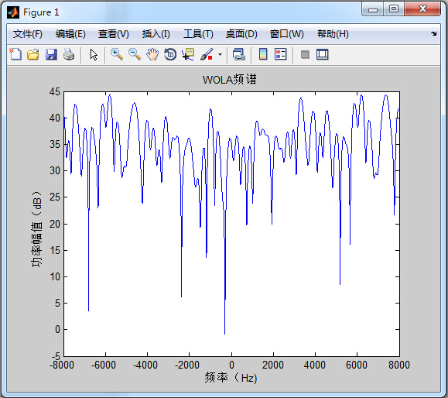
Task: Print the figure using printer icon
Action: tap(69, 54)
